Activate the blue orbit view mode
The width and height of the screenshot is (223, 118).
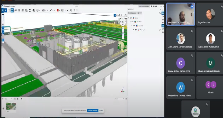coord(115,15)
